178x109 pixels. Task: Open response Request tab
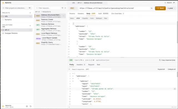91,65
